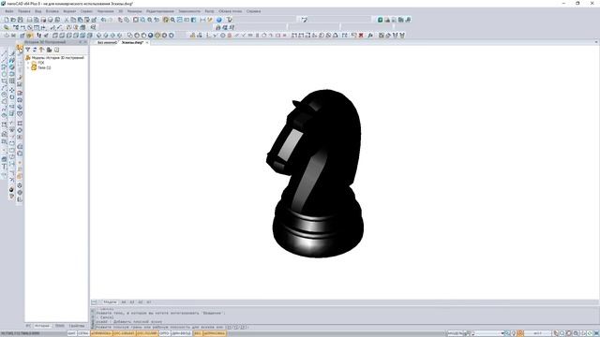This screenshot has width=600, height=337.
Task: Select the A4 layout tab
Action: pos(124,301)
